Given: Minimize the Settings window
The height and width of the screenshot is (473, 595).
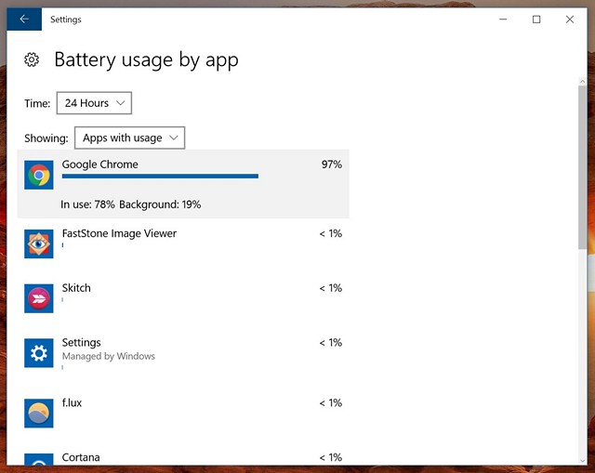Looking at the screenshot, I should click(x=503, y=19).
